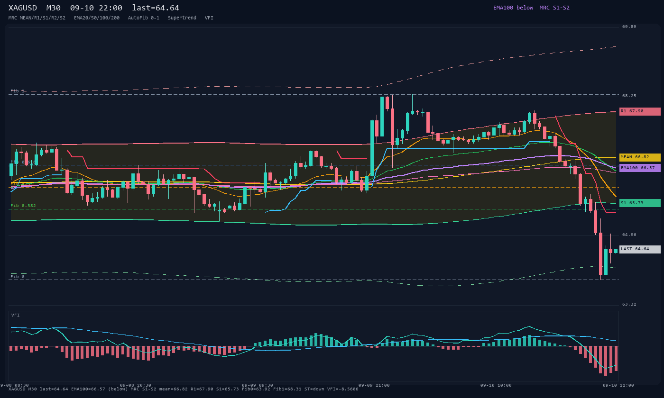Viewport: 664px width, 398px height.
Task: Click the R1 67.90 price tag
Action: coord(640,111)
